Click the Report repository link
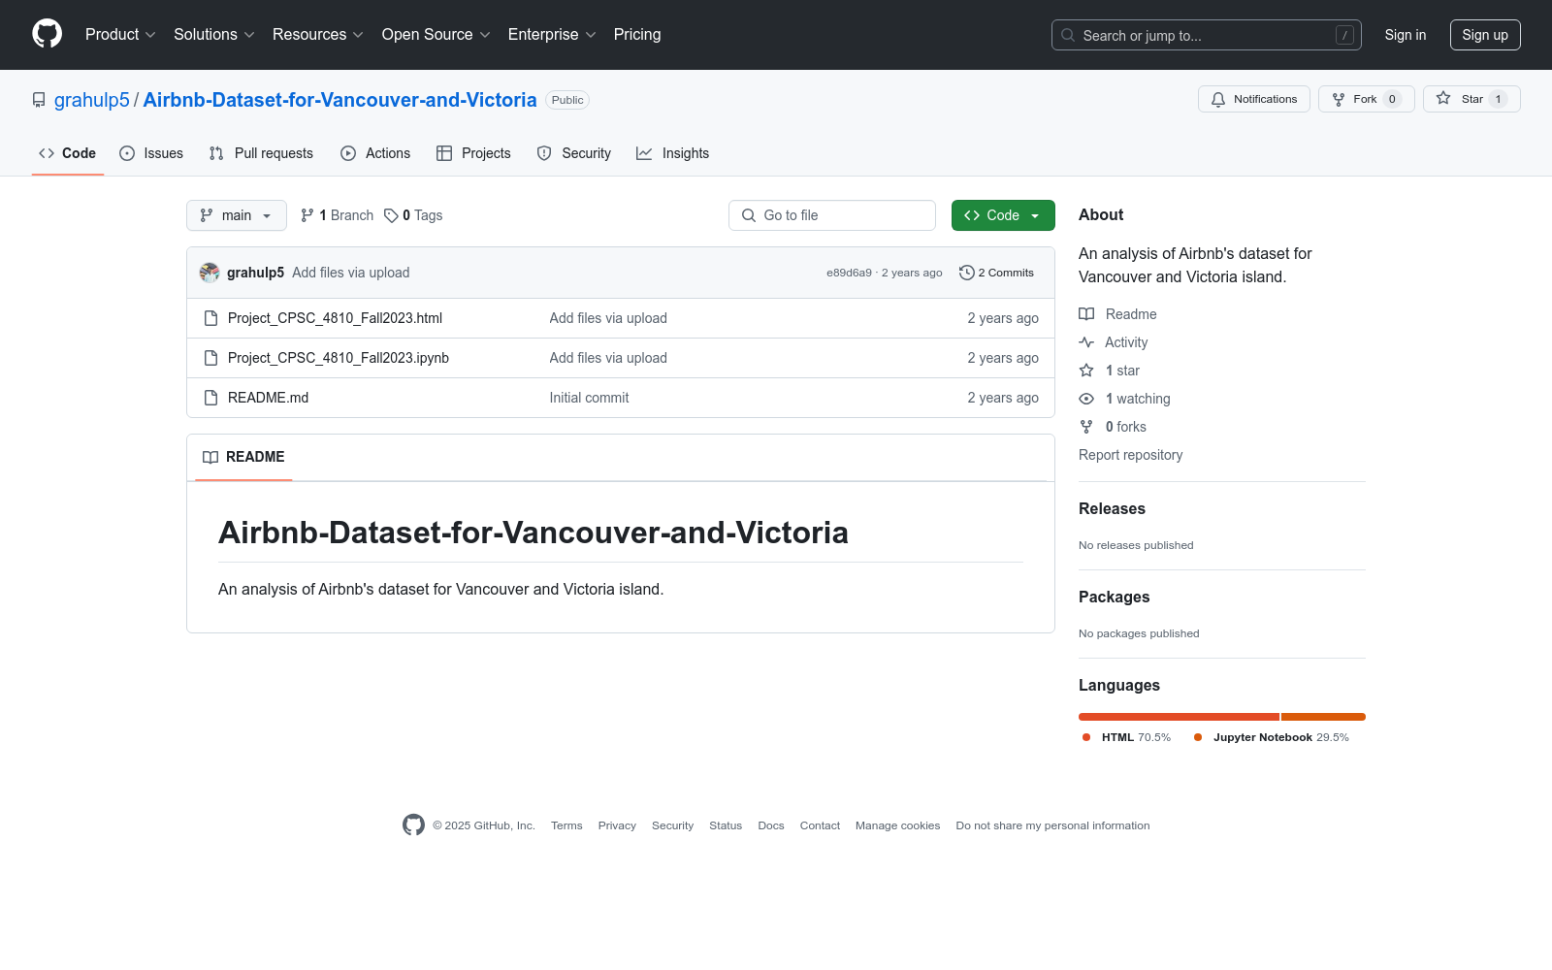The height and width of the screenshot is (970, 1552). click(x=1130, y=455)
